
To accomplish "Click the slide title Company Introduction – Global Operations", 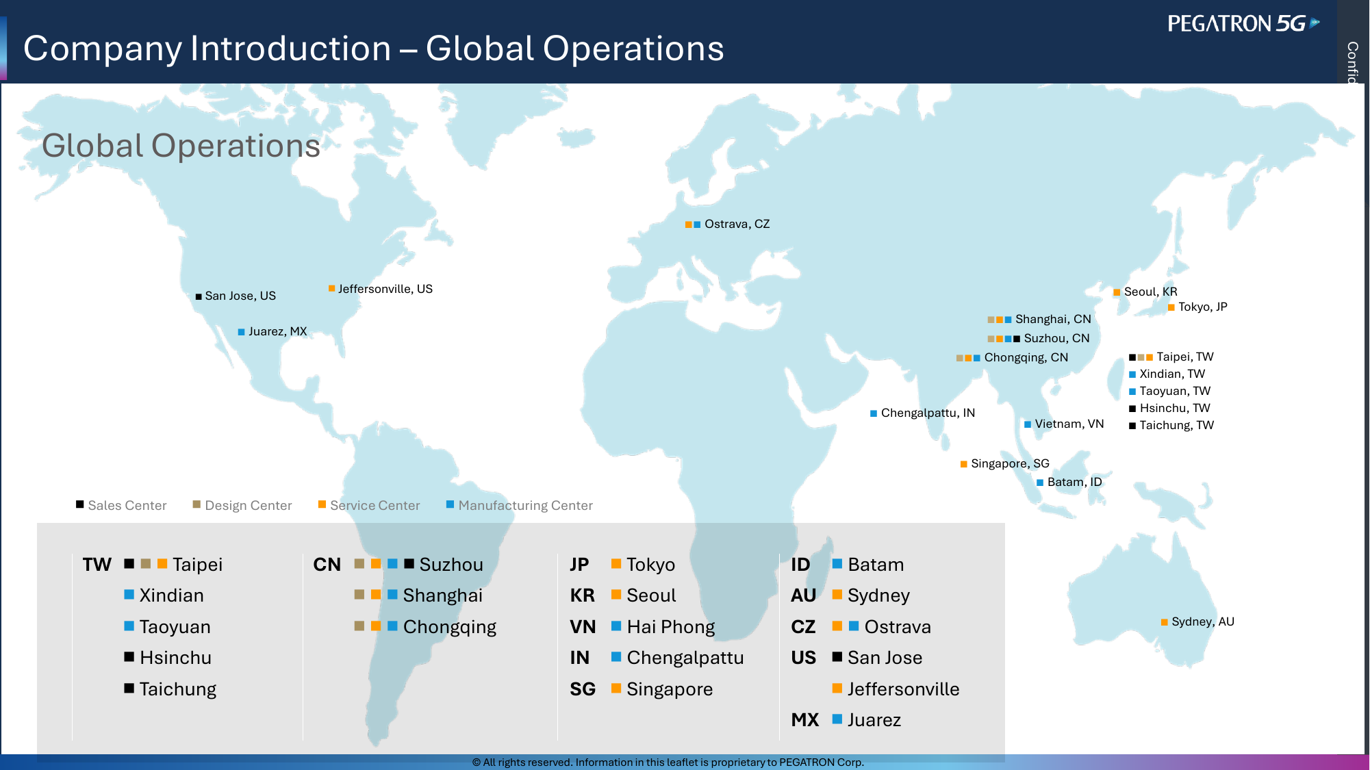I will coord(374,49).
